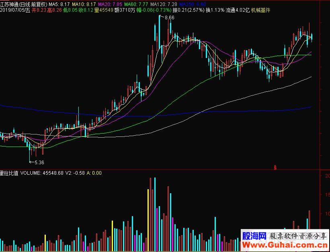Select the MA120: 7.28 label
Screen dimensions: 330x252
164,4
